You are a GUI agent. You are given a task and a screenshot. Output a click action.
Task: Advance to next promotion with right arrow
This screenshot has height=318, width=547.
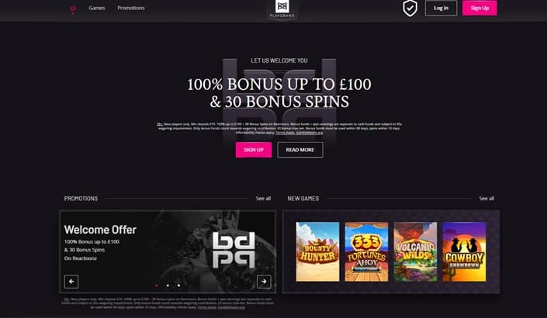pyautogui.click(x=264, y=282)
